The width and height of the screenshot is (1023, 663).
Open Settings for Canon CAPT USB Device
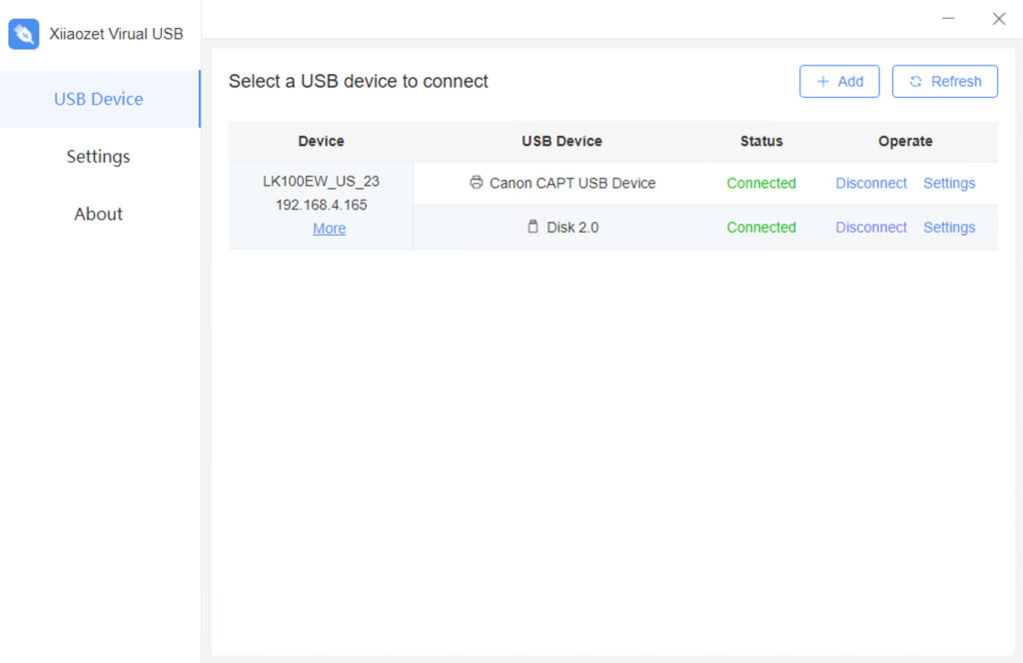(x=949, y=184)
